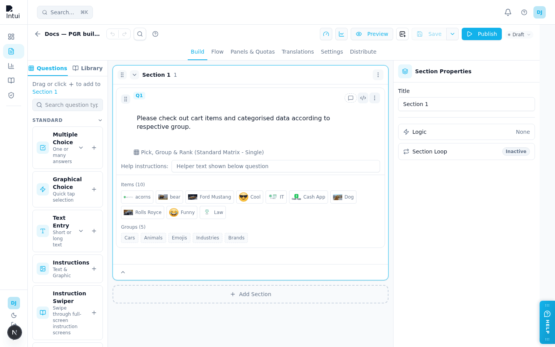
Task: Select Rolls Royce item chip
Action: [x=143, y=212]
